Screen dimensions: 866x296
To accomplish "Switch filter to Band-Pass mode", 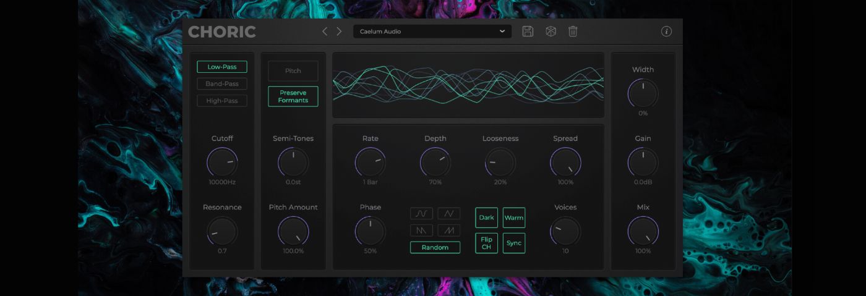I will click(222, 83).
